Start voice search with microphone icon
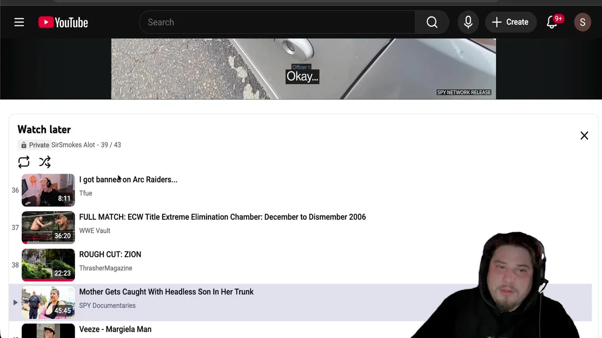Viewport: 602px width, 338px height. point(468,22)
